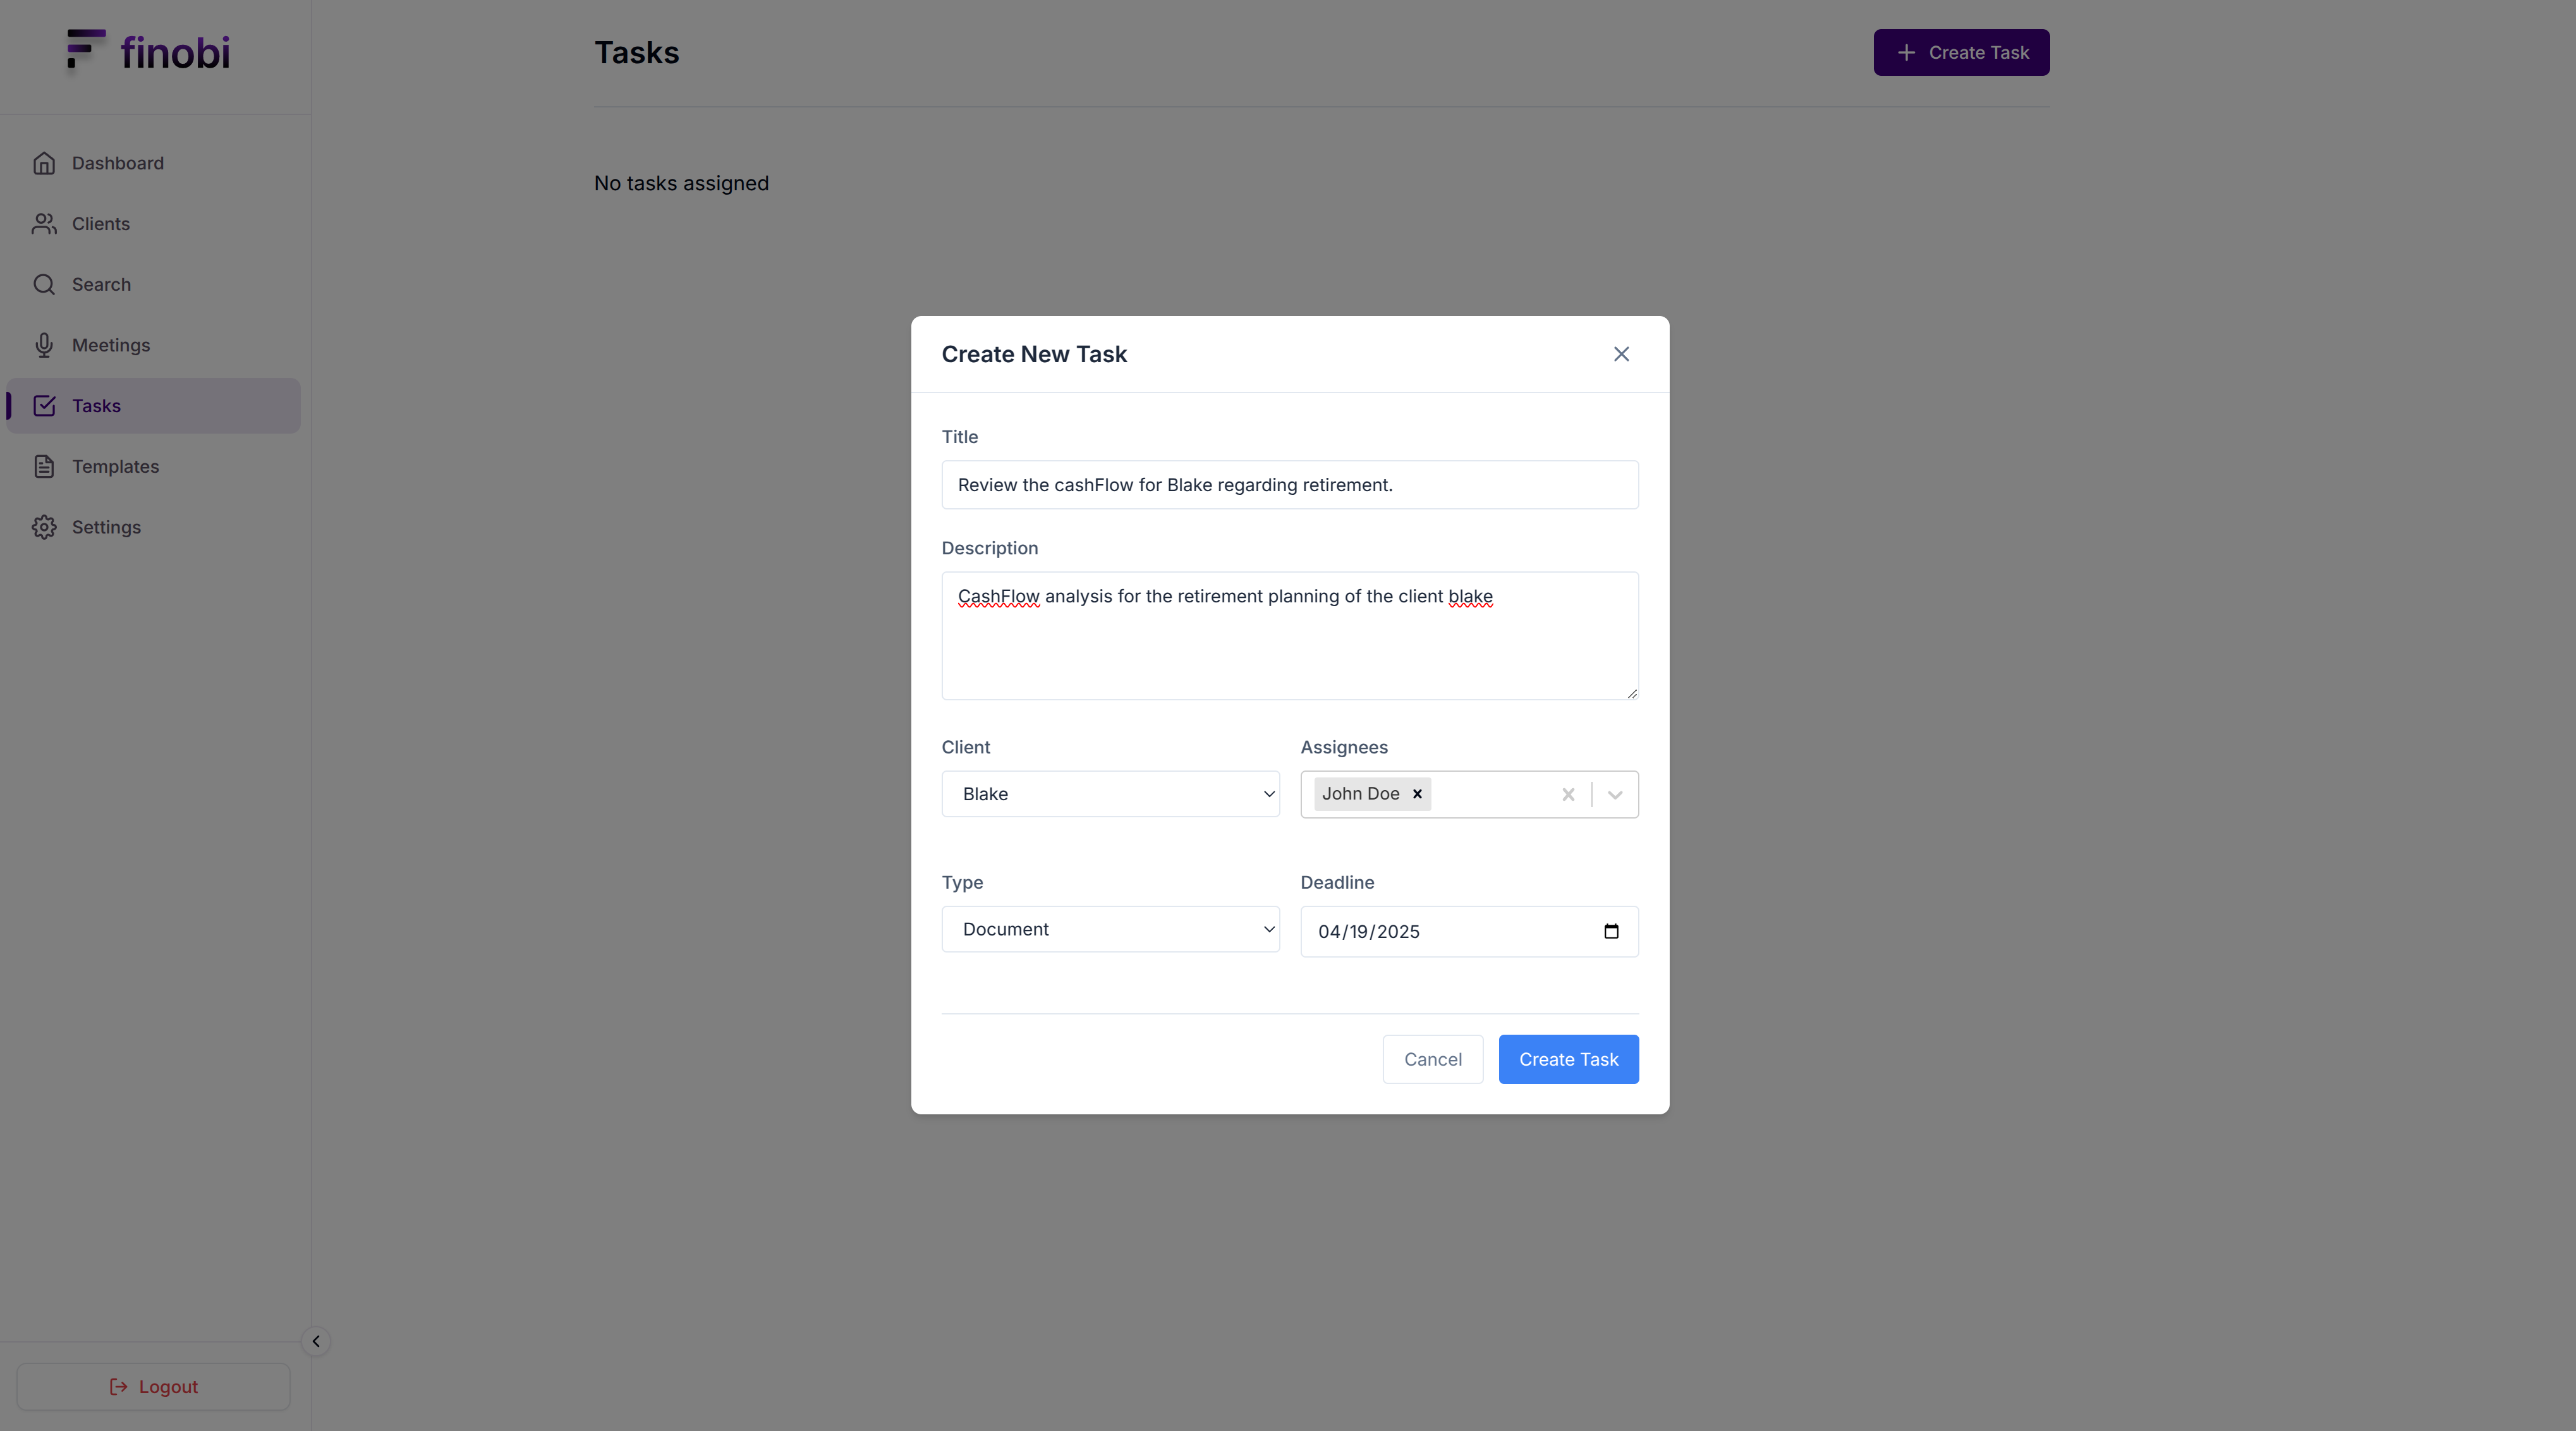This screenshot has width=2576, height=1431.
Task: Click the Dashboard home icon
Action: pyautogui.click(x=44, y=163)
